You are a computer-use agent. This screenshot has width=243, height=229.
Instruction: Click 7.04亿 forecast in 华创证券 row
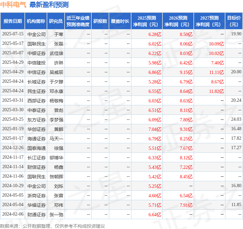(155, 129)
